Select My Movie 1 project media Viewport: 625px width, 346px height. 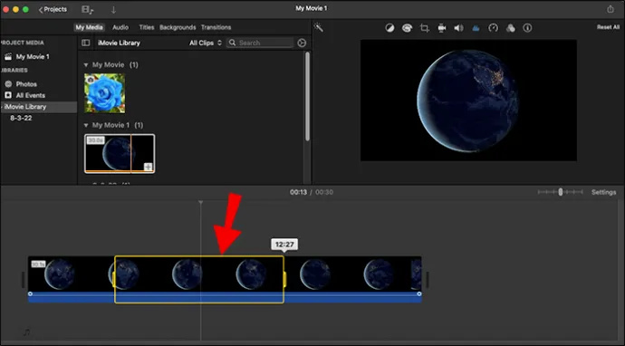point(33,56)
